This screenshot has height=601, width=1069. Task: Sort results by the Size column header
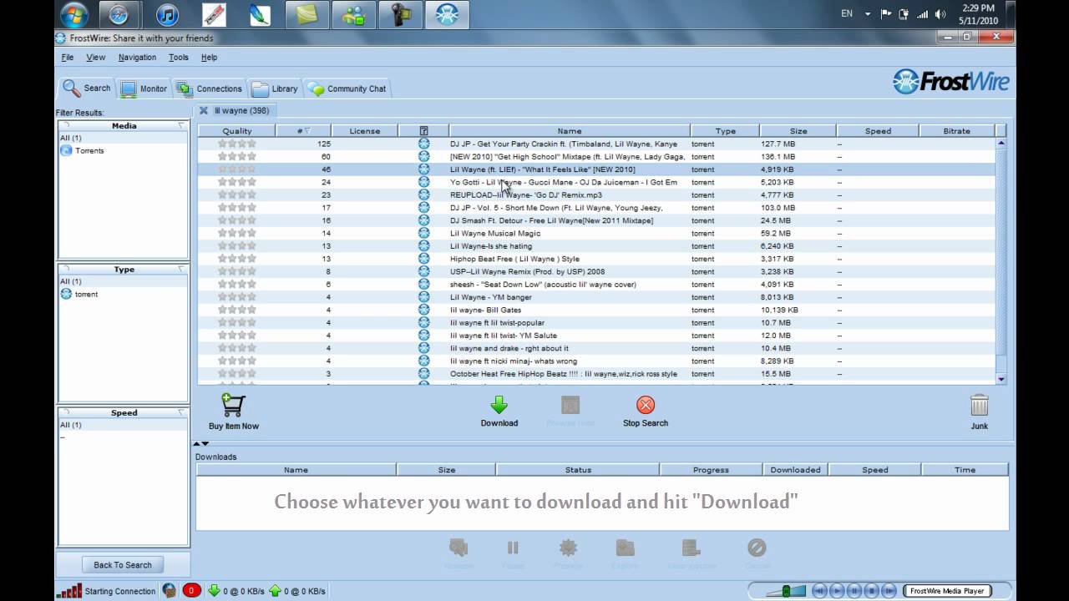798,131
